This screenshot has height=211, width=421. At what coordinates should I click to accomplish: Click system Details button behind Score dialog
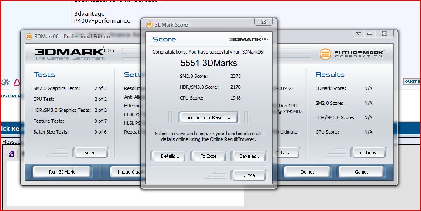point(288,153)
